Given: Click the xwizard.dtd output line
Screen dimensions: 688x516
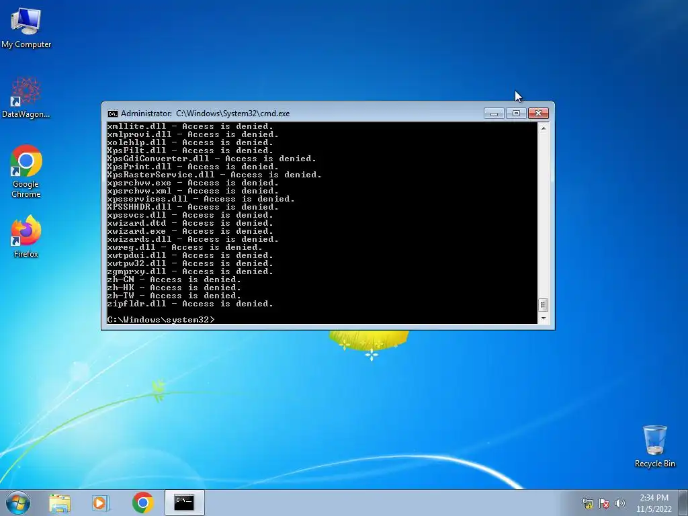Looking at the screenshot, I should (x=190, y=223).
